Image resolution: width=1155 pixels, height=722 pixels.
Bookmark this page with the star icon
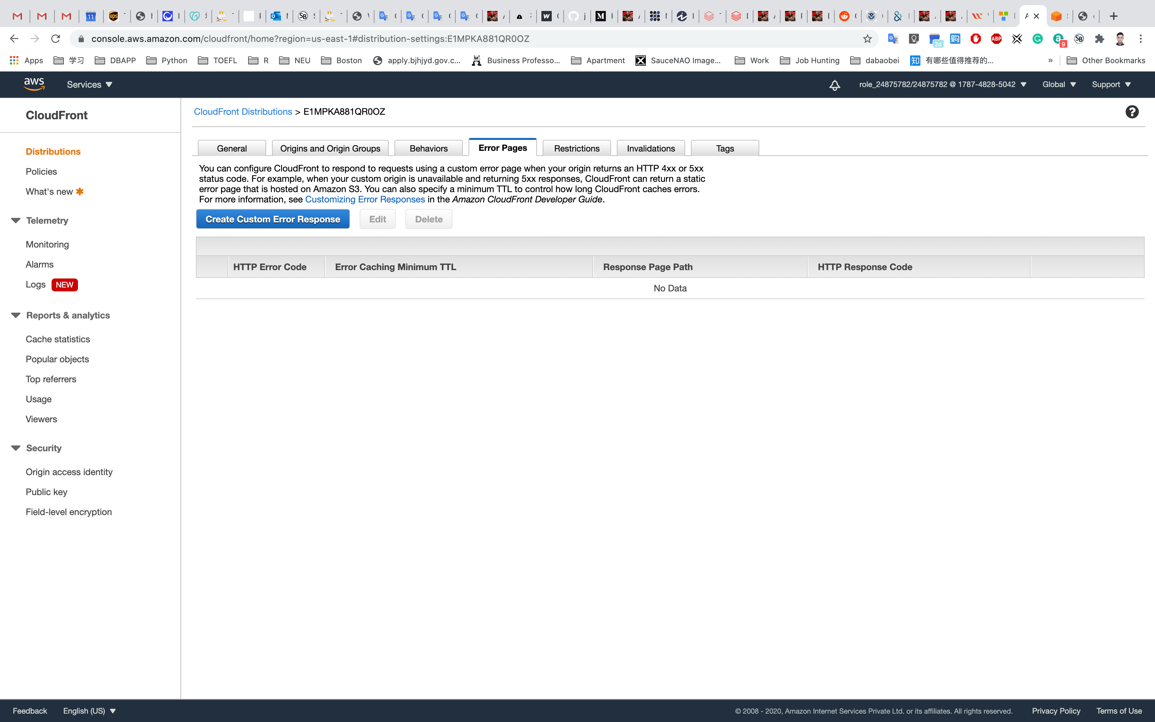(x=867, y=39)
